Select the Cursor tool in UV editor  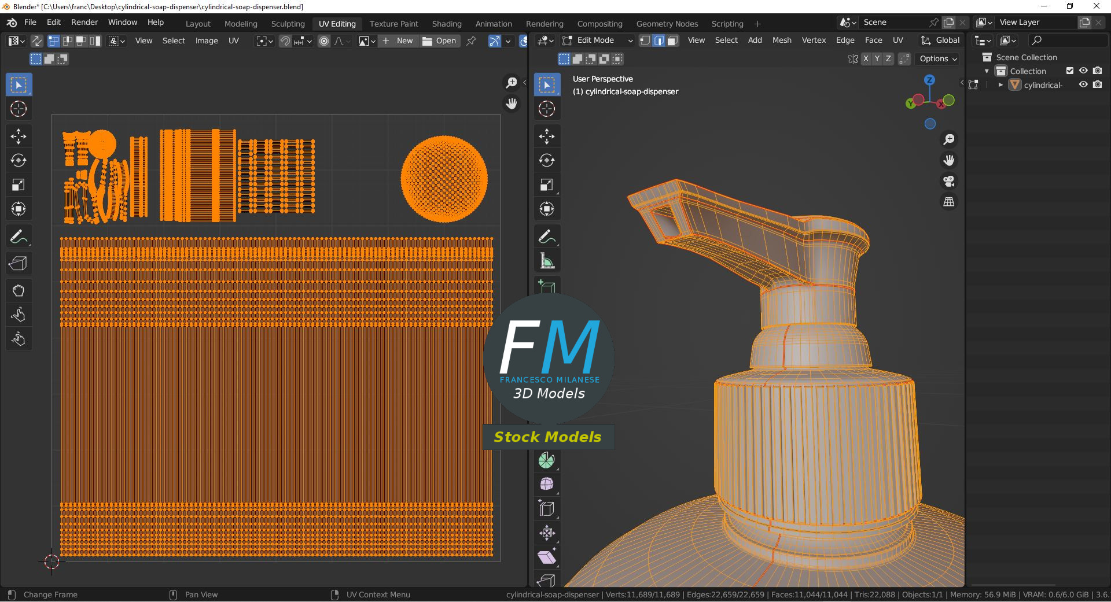(19, 109)
